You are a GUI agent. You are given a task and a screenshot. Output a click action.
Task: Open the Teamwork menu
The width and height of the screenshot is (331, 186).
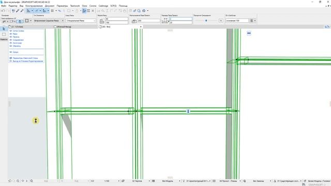[75, 6]
